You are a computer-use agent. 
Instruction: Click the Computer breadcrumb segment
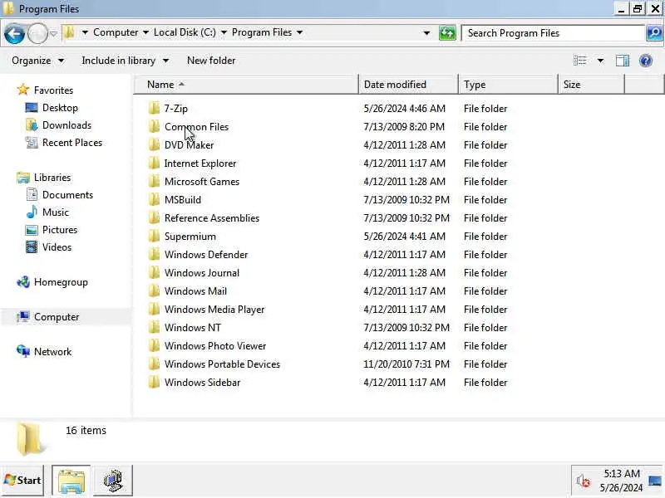(116, 32)
